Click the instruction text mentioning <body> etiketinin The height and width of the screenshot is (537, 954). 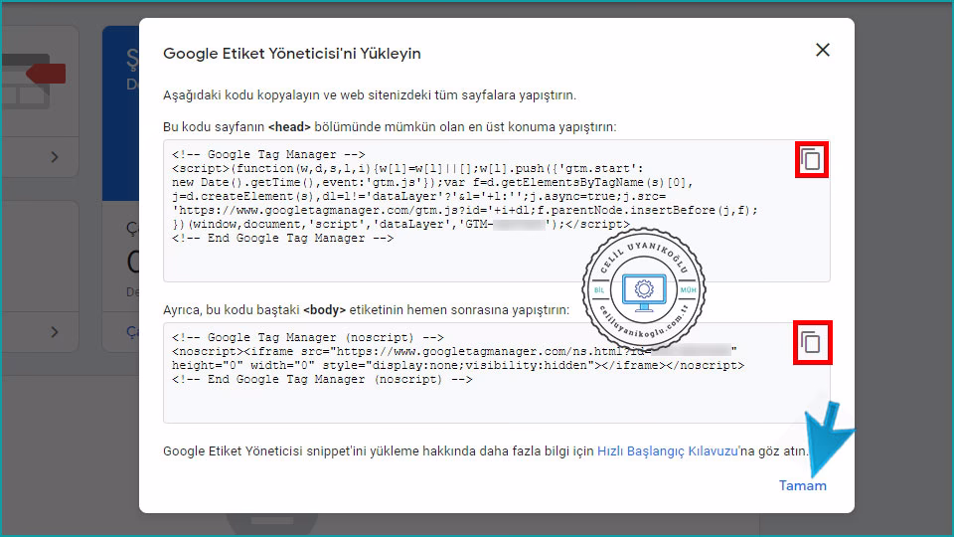367,310
